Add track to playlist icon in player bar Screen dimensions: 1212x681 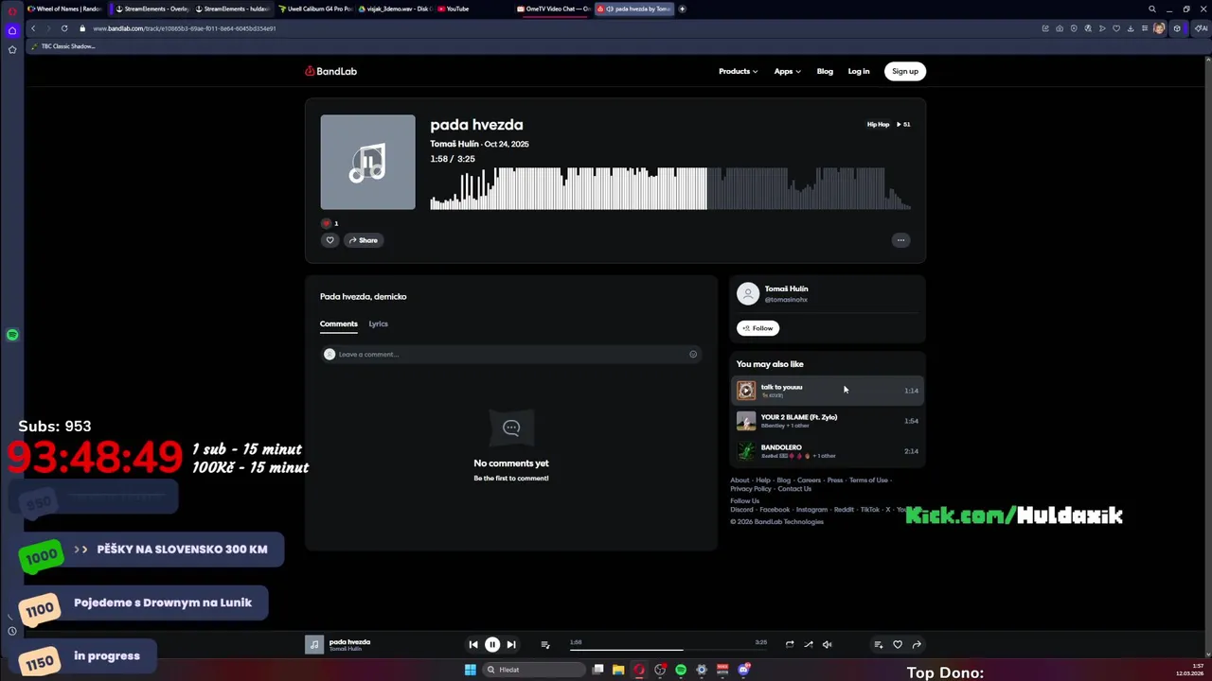point(879,644)
